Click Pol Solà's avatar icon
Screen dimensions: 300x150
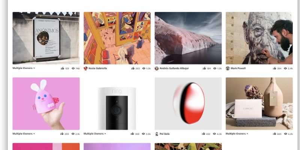(x=156, y=134)
